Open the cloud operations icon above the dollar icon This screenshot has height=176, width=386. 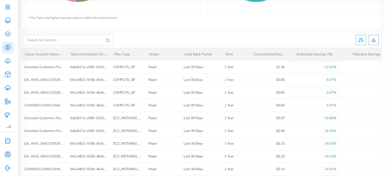(8, 34)
